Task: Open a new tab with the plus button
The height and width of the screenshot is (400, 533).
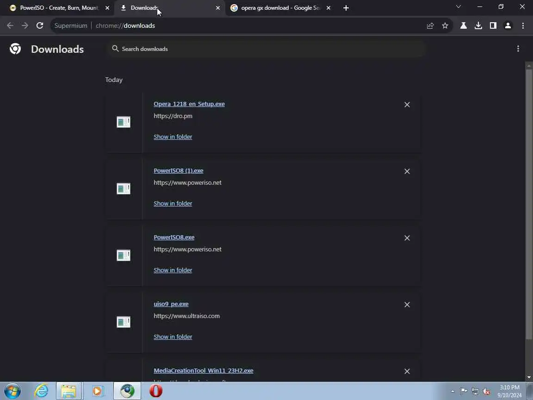Action: click(346, 8)
